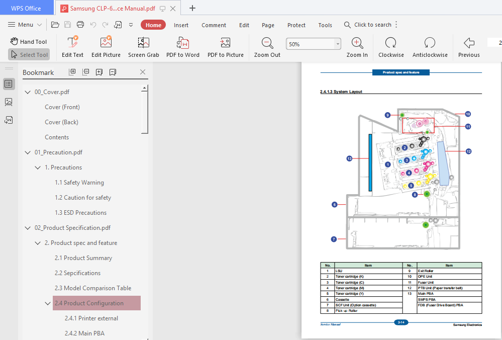Screen dimensions: 502x340
Task: Start Screen Grab tool
Action: coord(143,47)
